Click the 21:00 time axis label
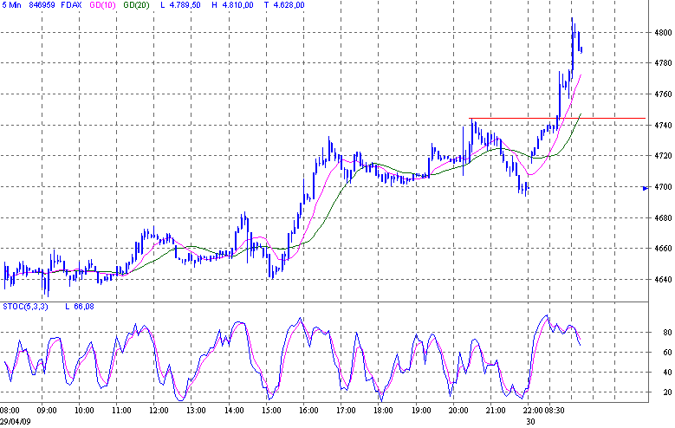This screenshot has width=675, height=428. tap(496, 411)
